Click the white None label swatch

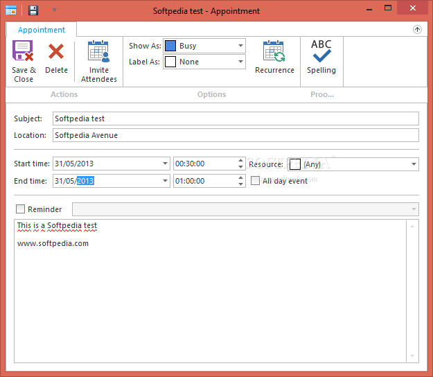pyautogui.click(x=170, y=62)
